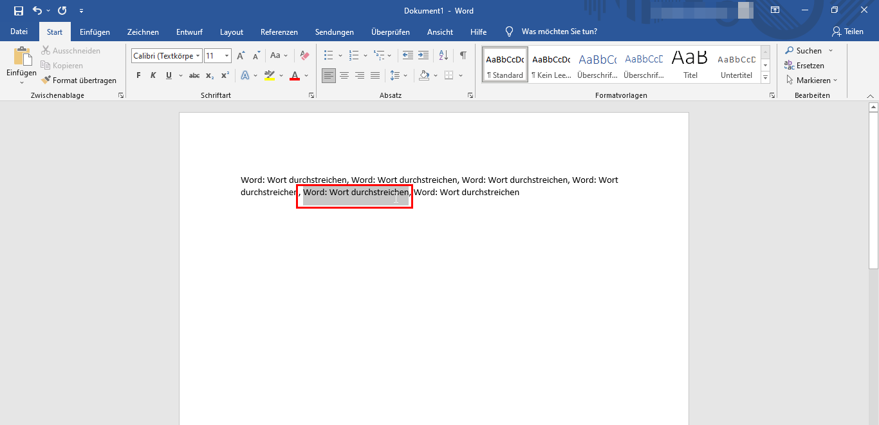The width and height of the screenshot is (879, 425).
Task: Start a numbered list
Action: 353,56
